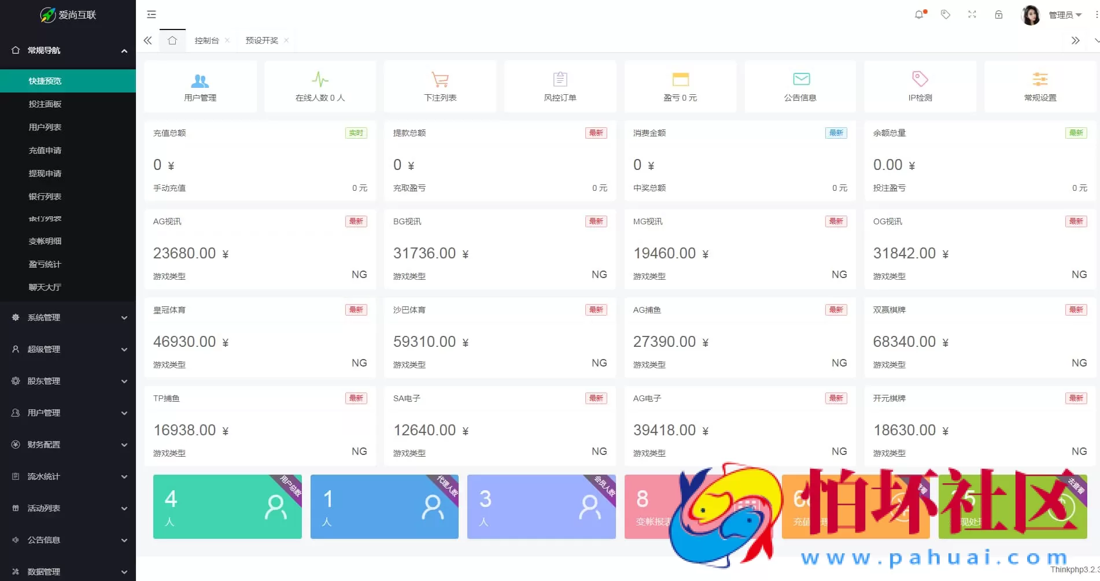
Task: Open IP检测 via the tag icon
Action: (x=920, y=79)
